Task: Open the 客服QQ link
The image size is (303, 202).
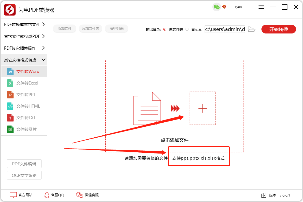Action: pyautogui.click(x=57, y=195)
